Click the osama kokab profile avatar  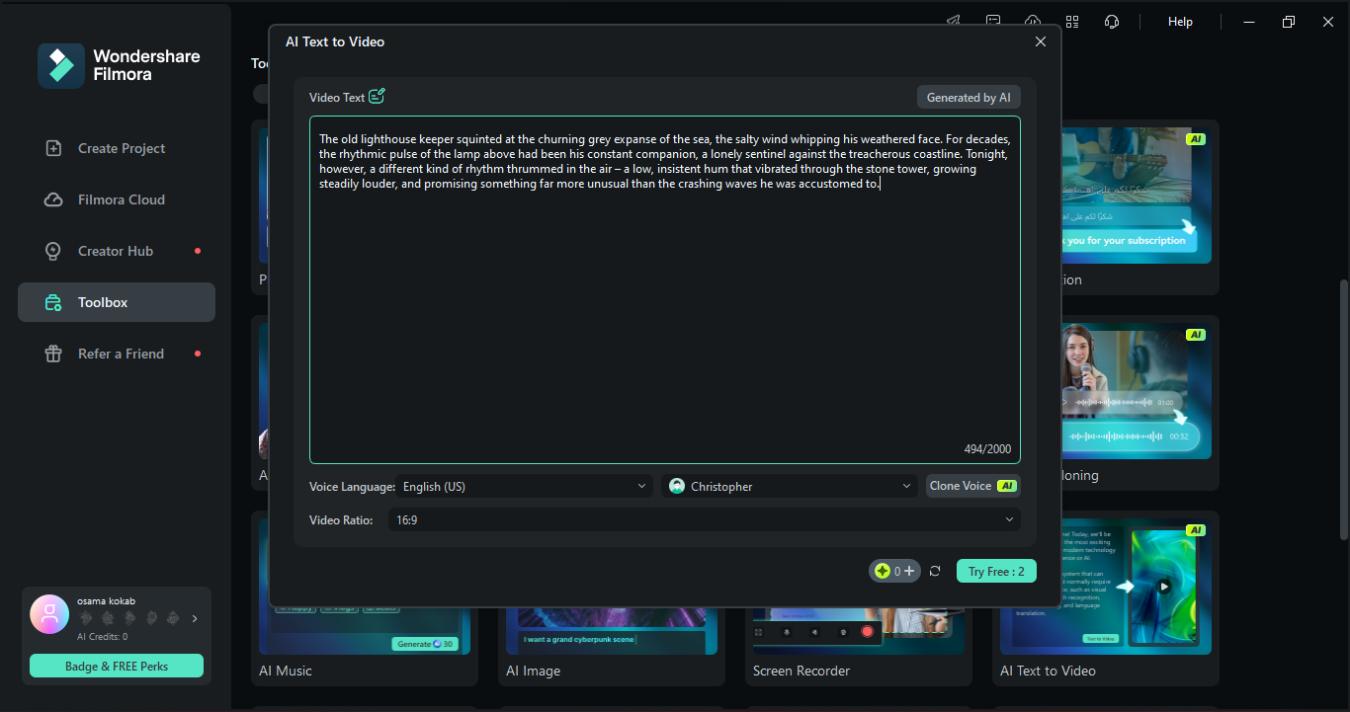(x=49, y=614)
